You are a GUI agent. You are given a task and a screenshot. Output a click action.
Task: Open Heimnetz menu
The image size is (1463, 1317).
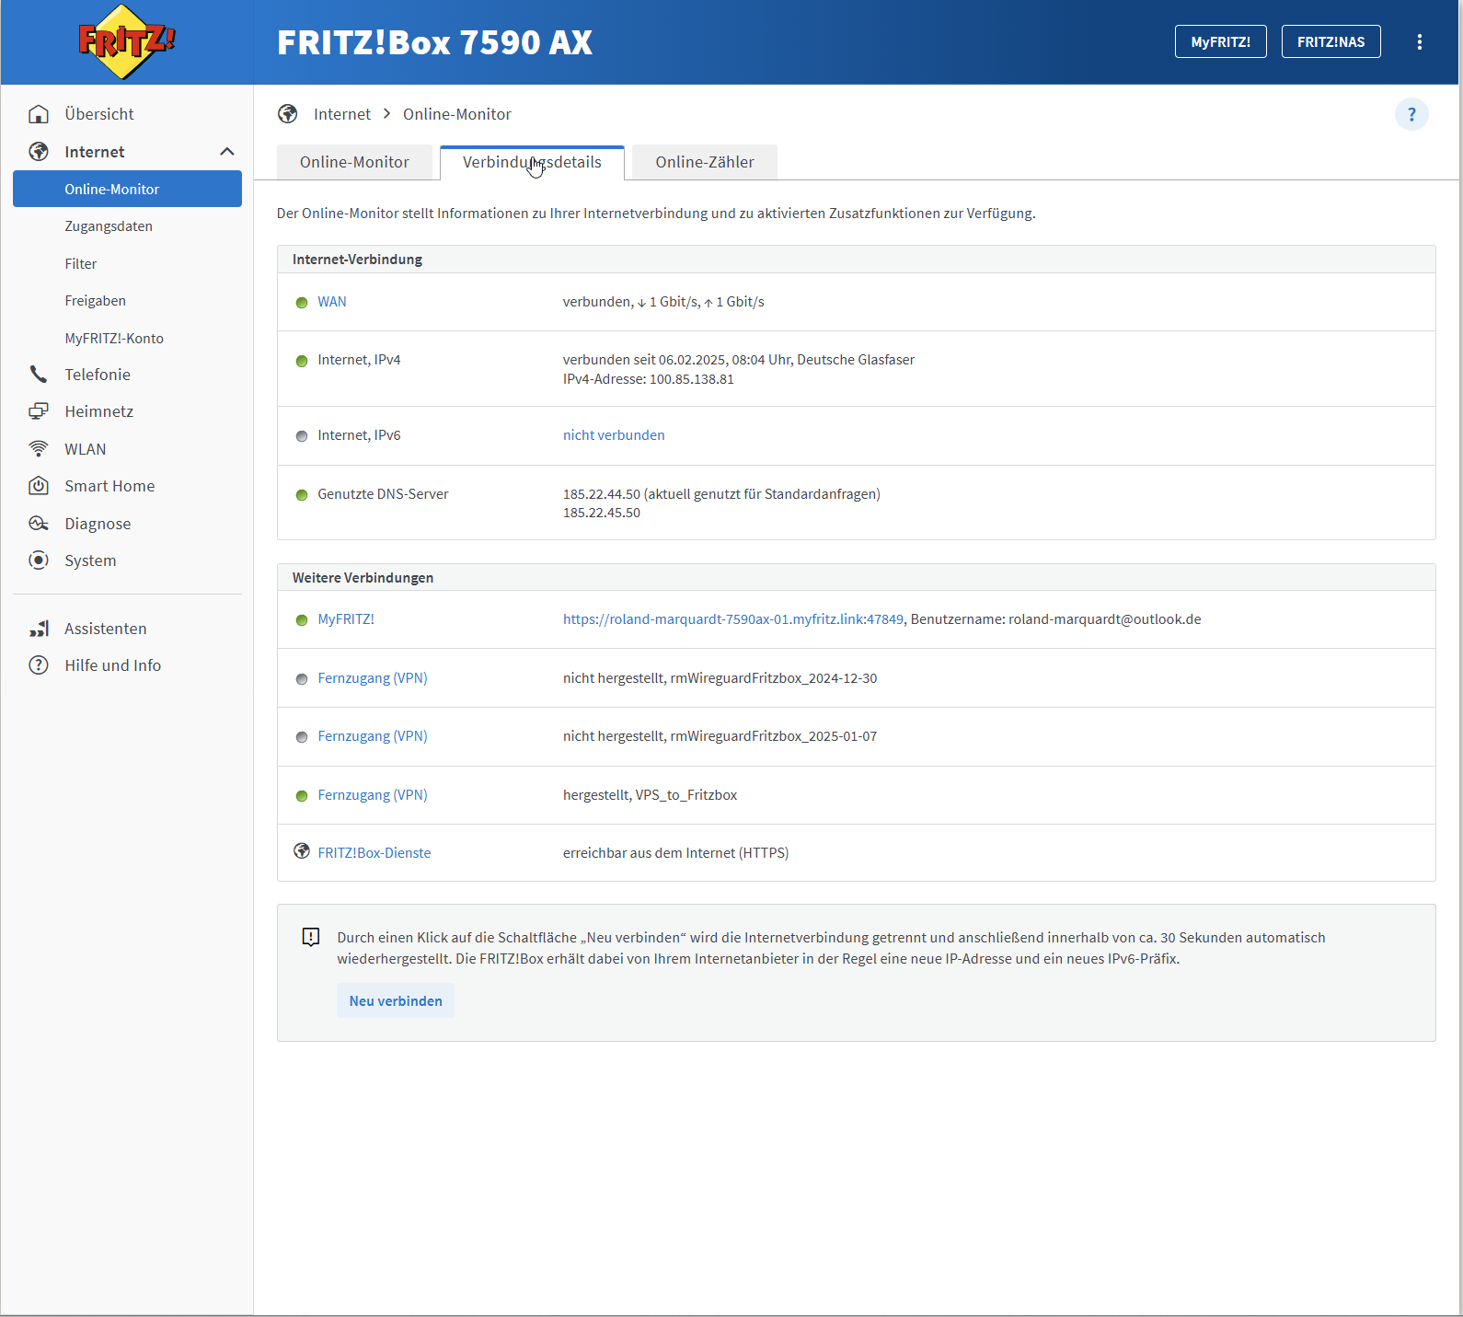99,411
